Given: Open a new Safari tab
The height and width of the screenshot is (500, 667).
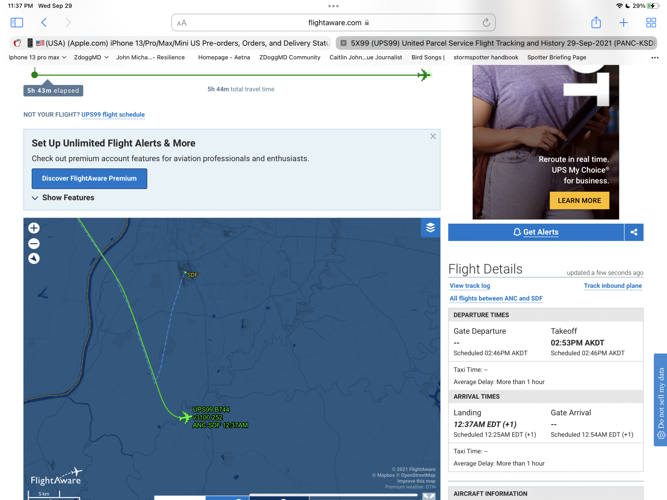Looking at the screenshot, I should [x=623, y=22].
